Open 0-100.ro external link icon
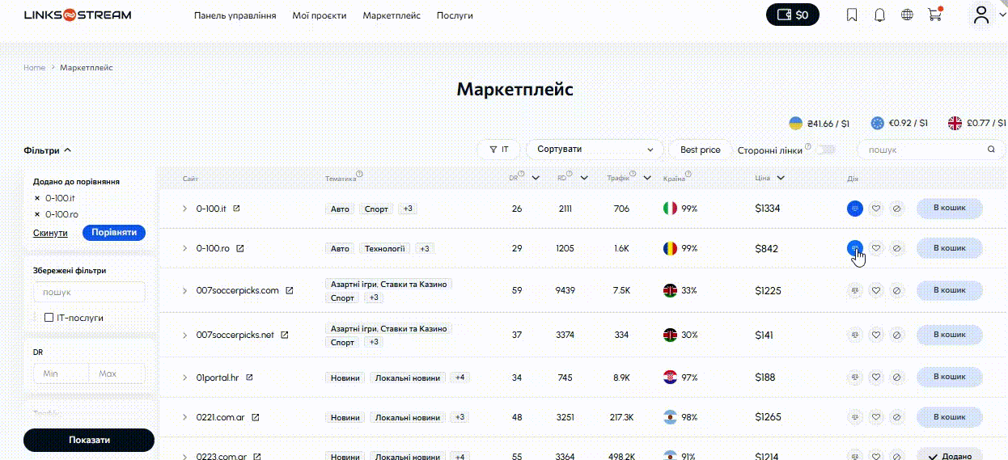 pyautogui.click(x=239, y=248)
